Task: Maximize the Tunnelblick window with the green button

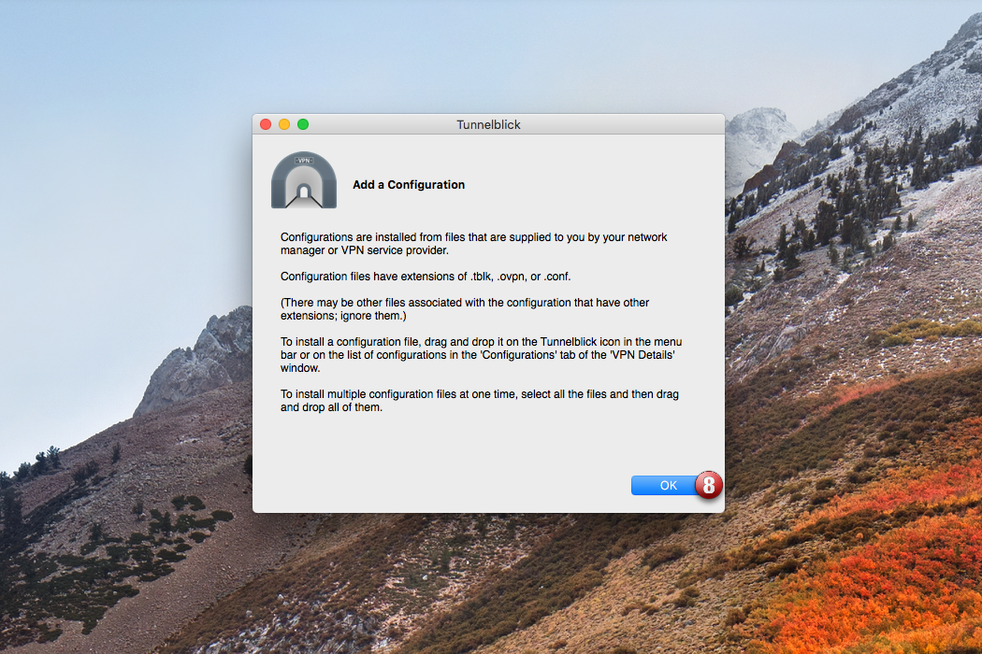Action: coord(303,124)
